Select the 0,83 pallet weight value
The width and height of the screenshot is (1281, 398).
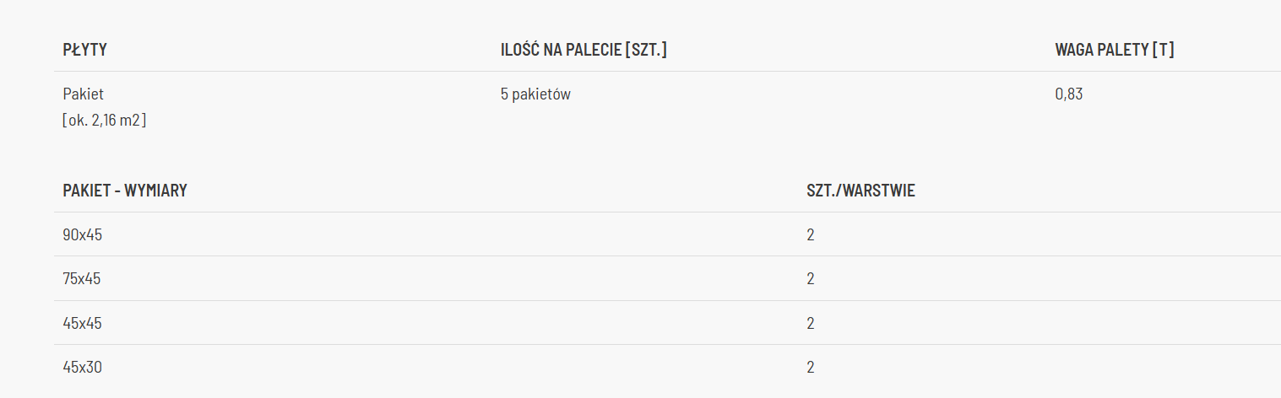(x=1068, y=94)
